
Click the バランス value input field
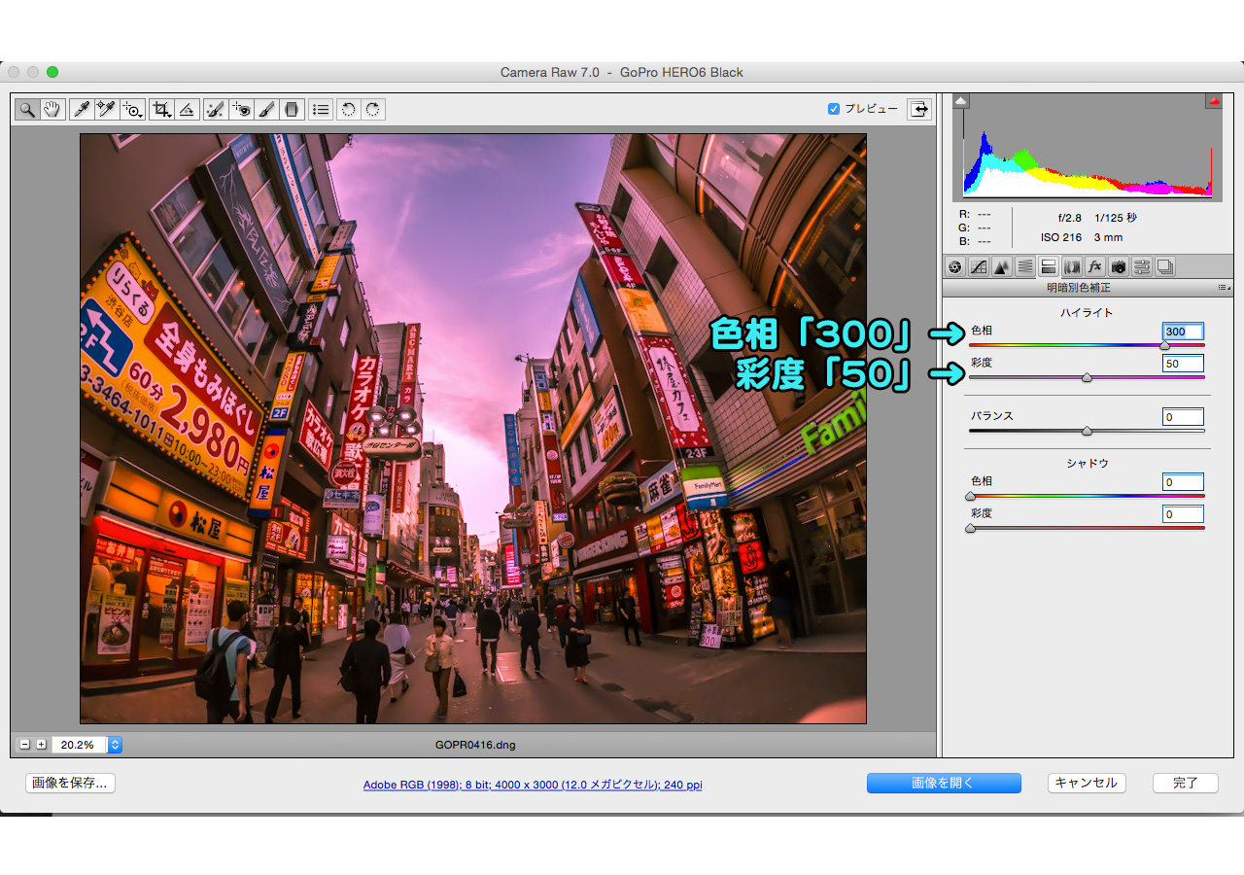1183,417
